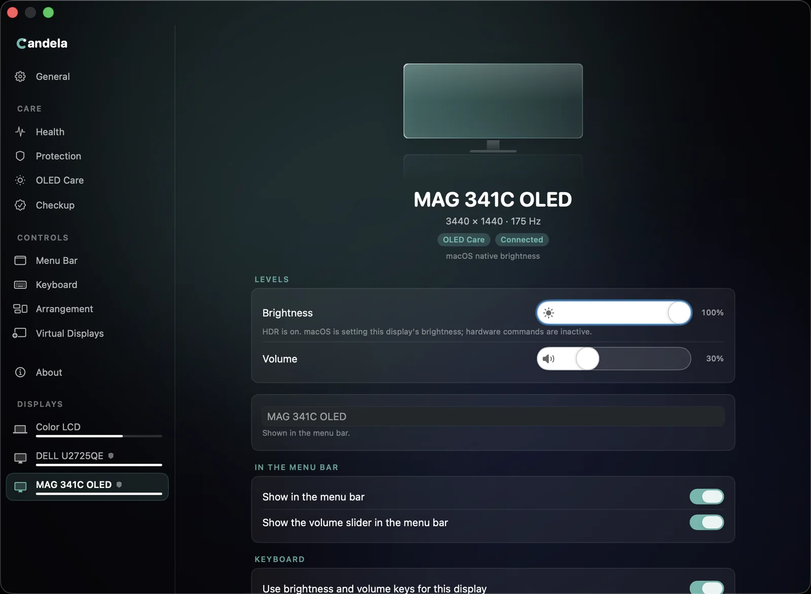
Task: Click the Shown in the menu bar caption
Action: [x=306, y=433]
